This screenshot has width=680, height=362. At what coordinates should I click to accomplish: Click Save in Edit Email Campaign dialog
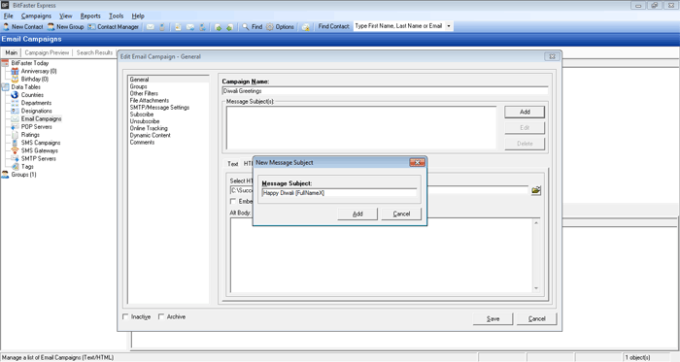coord(493,318)
